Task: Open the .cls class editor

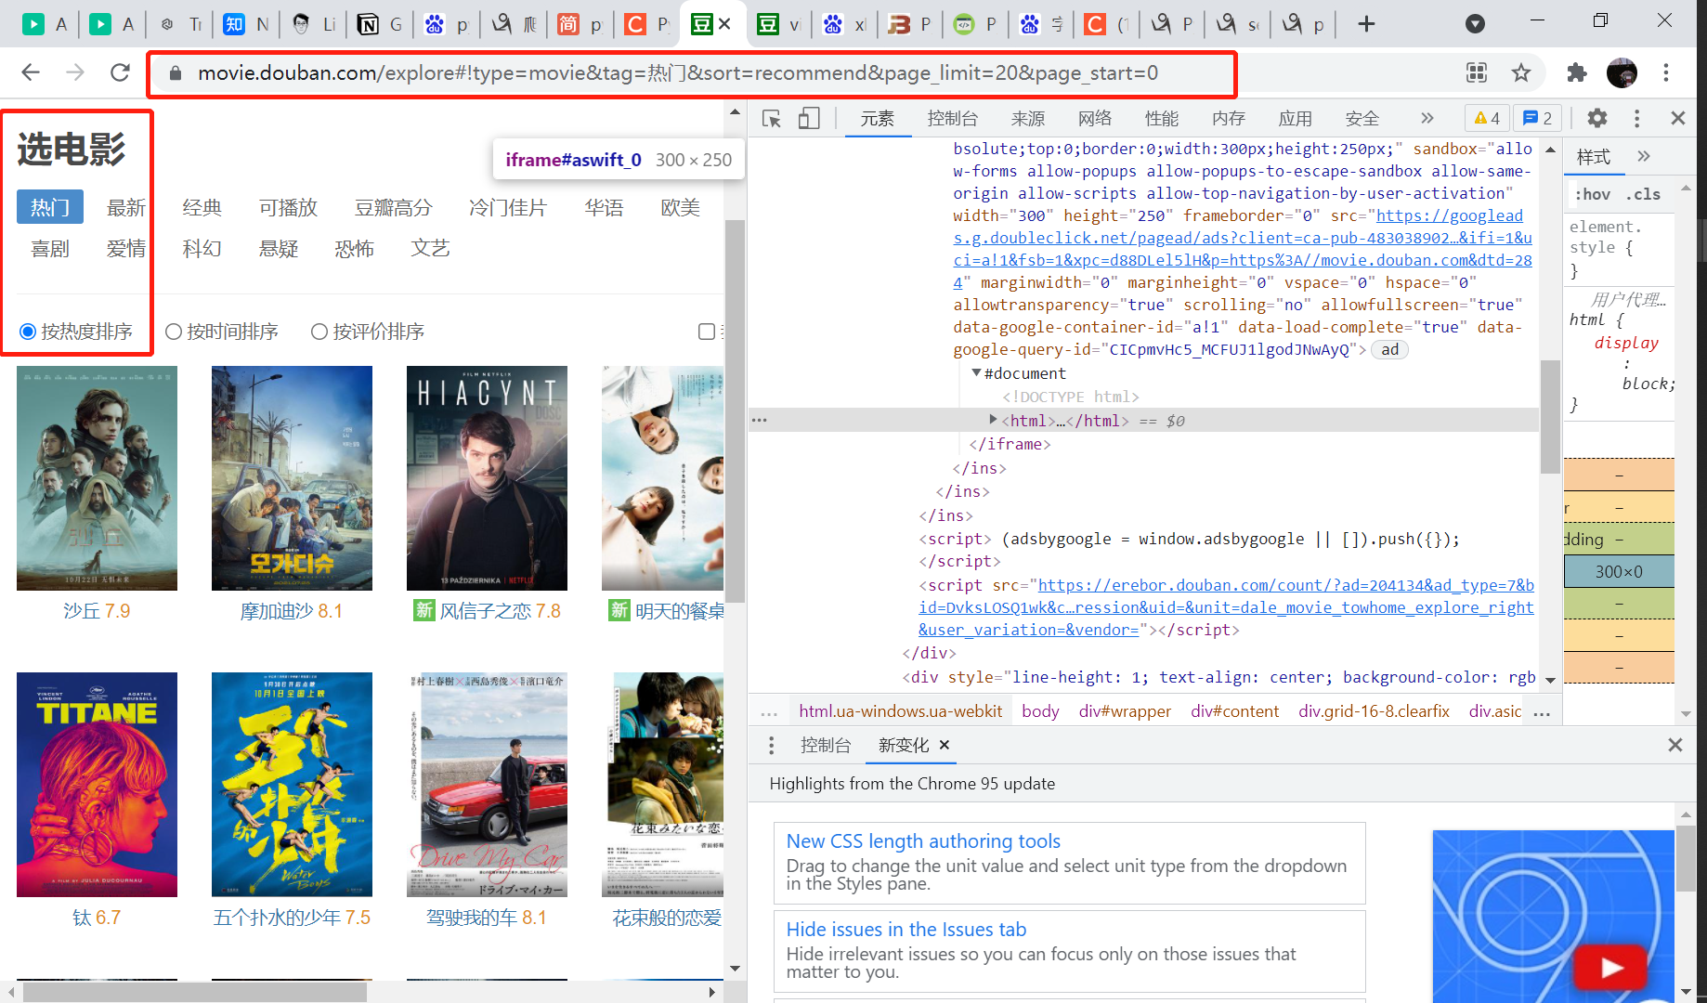Action: 1643,194
